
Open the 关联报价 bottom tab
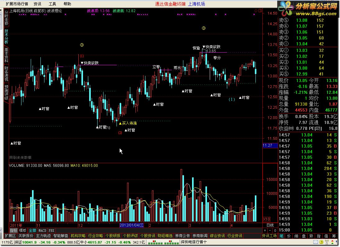tap(26, 236)
